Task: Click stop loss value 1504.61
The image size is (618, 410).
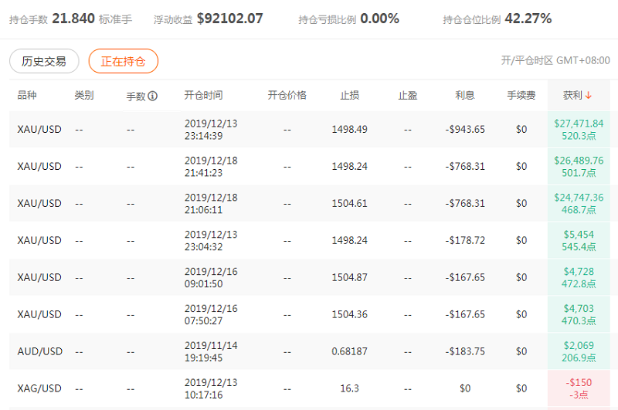Action: pyautogui.click(x=350, y=204)
